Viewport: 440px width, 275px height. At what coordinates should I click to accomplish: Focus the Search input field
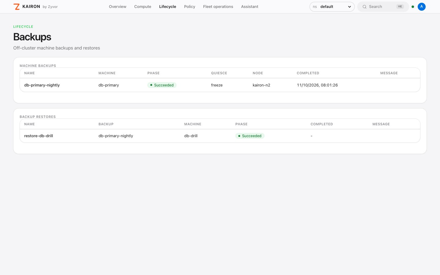point(383,7)
